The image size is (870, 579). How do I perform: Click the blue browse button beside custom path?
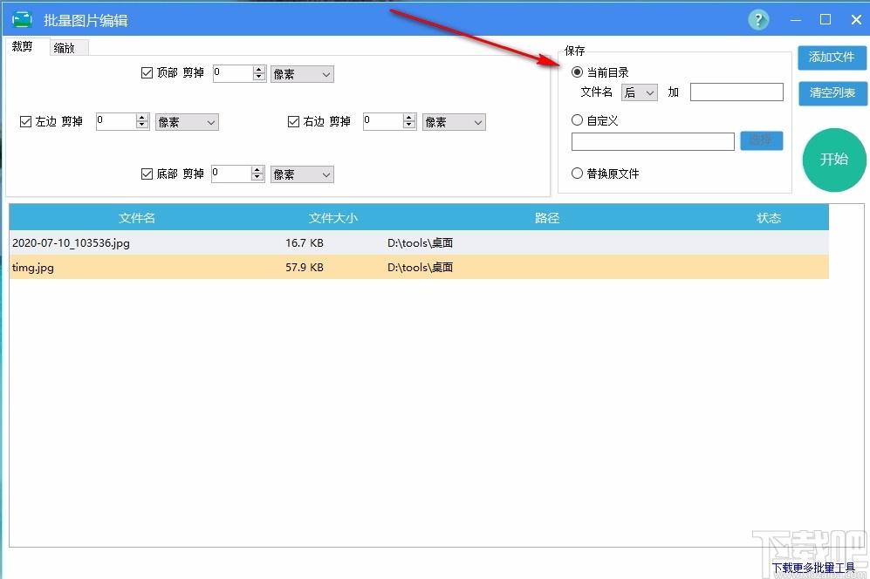click(762, 141)
